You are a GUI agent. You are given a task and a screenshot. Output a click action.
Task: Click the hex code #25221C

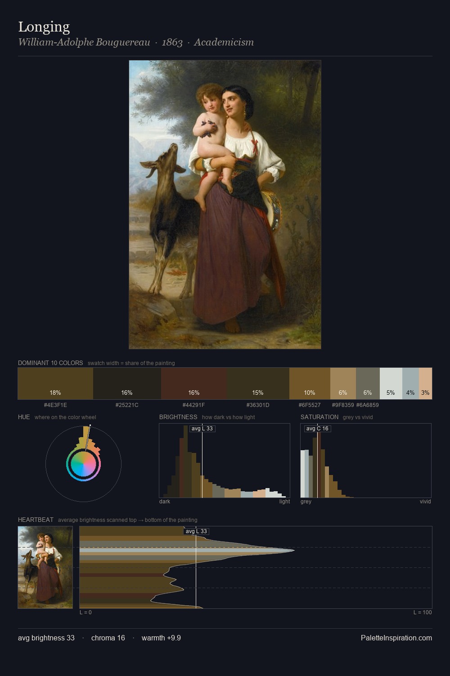pos(127,405)
